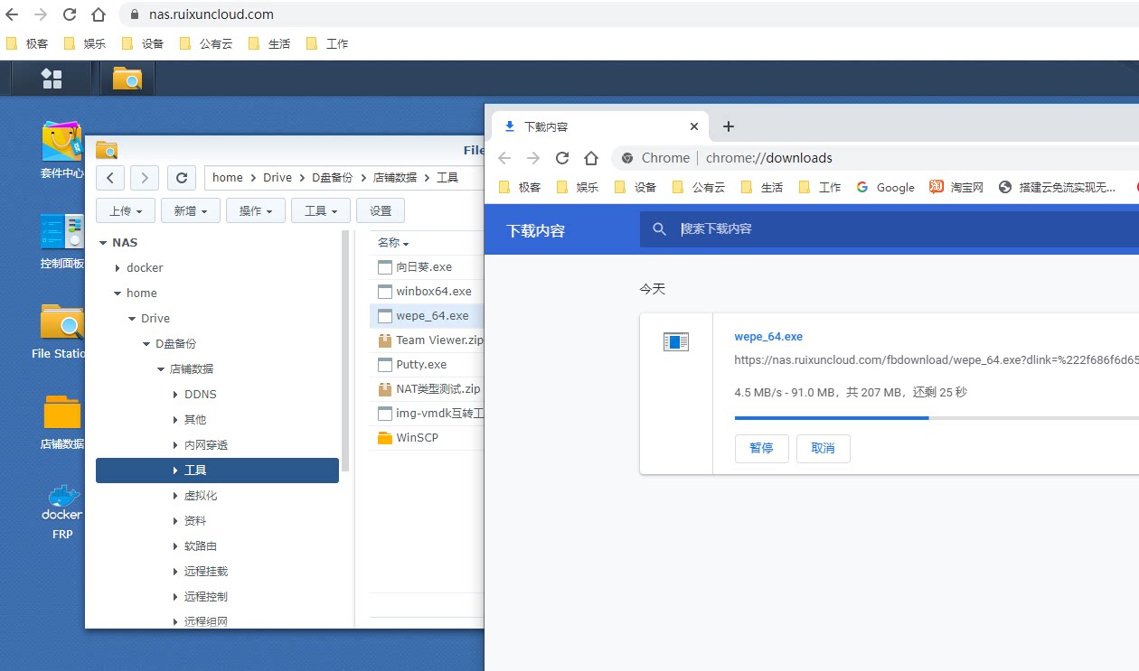Click the File Station back arrow
The width and height of the screenshot is (1139, 671).
point(110,178)
